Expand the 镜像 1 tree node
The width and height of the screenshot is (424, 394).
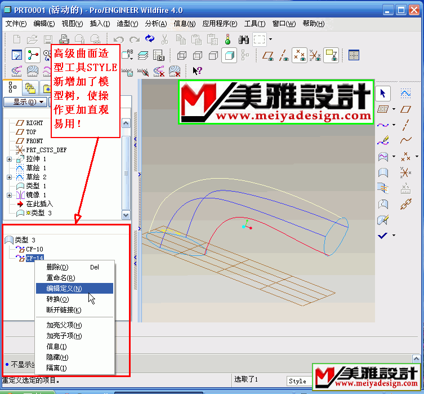coord(9,195)
